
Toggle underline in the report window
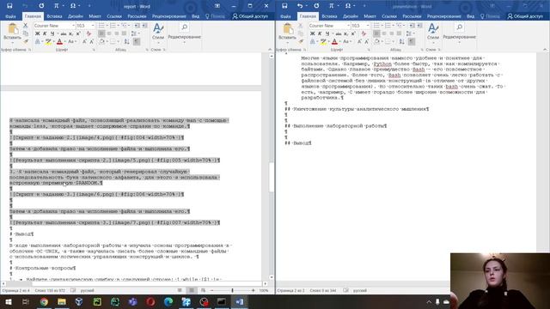[52, 33]
